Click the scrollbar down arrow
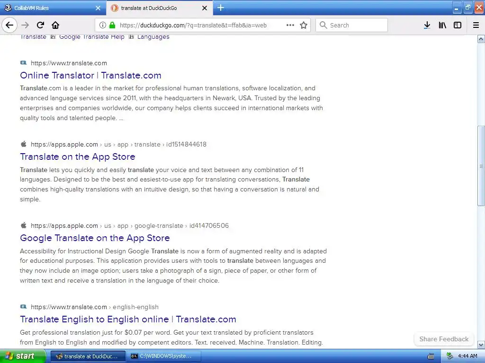Image resolution: width=485 pixels, height=363 pixels. point(481,345)
